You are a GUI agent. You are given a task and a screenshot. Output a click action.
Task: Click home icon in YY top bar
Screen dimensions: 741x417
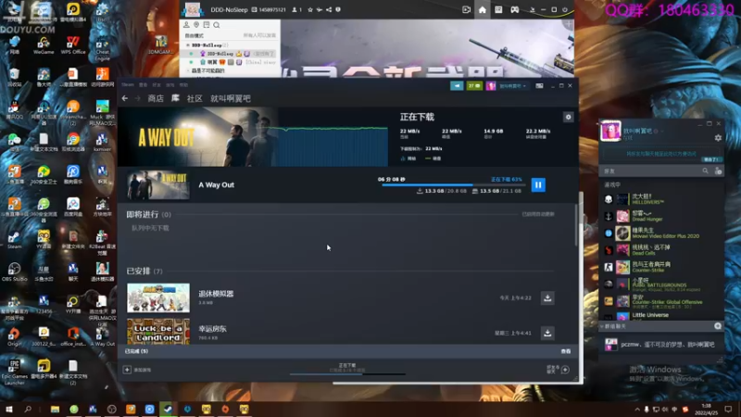pyautogui.click(x=482, y=9)
